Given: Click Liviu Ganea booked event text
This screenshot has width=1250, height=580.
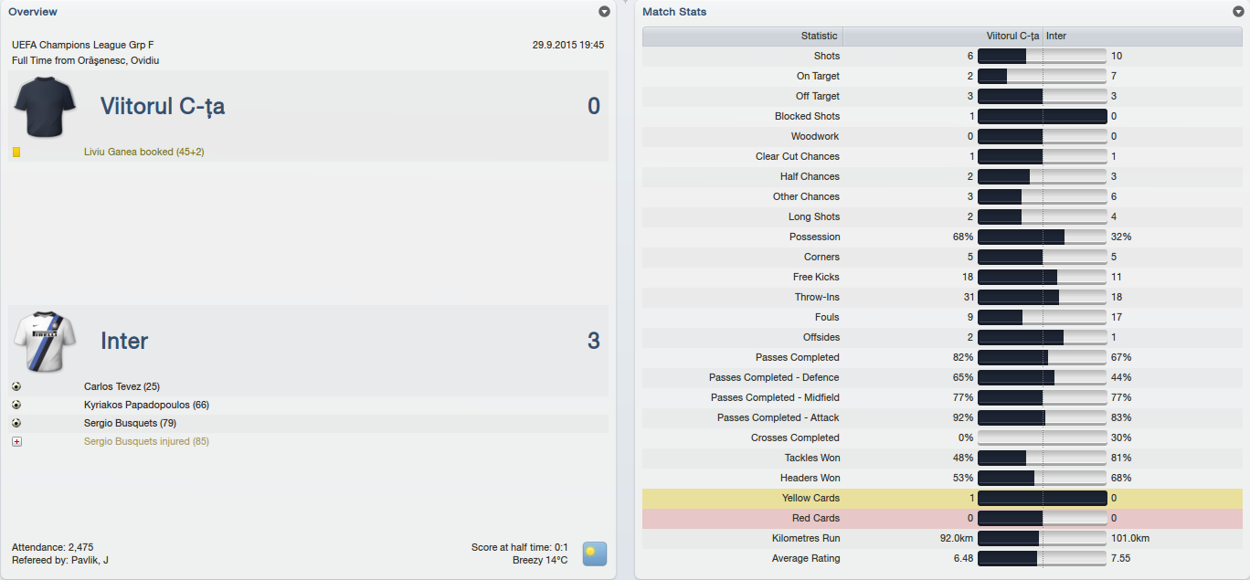Looking at the screenshot, I should pyautogui.click(x=143, y=152).
